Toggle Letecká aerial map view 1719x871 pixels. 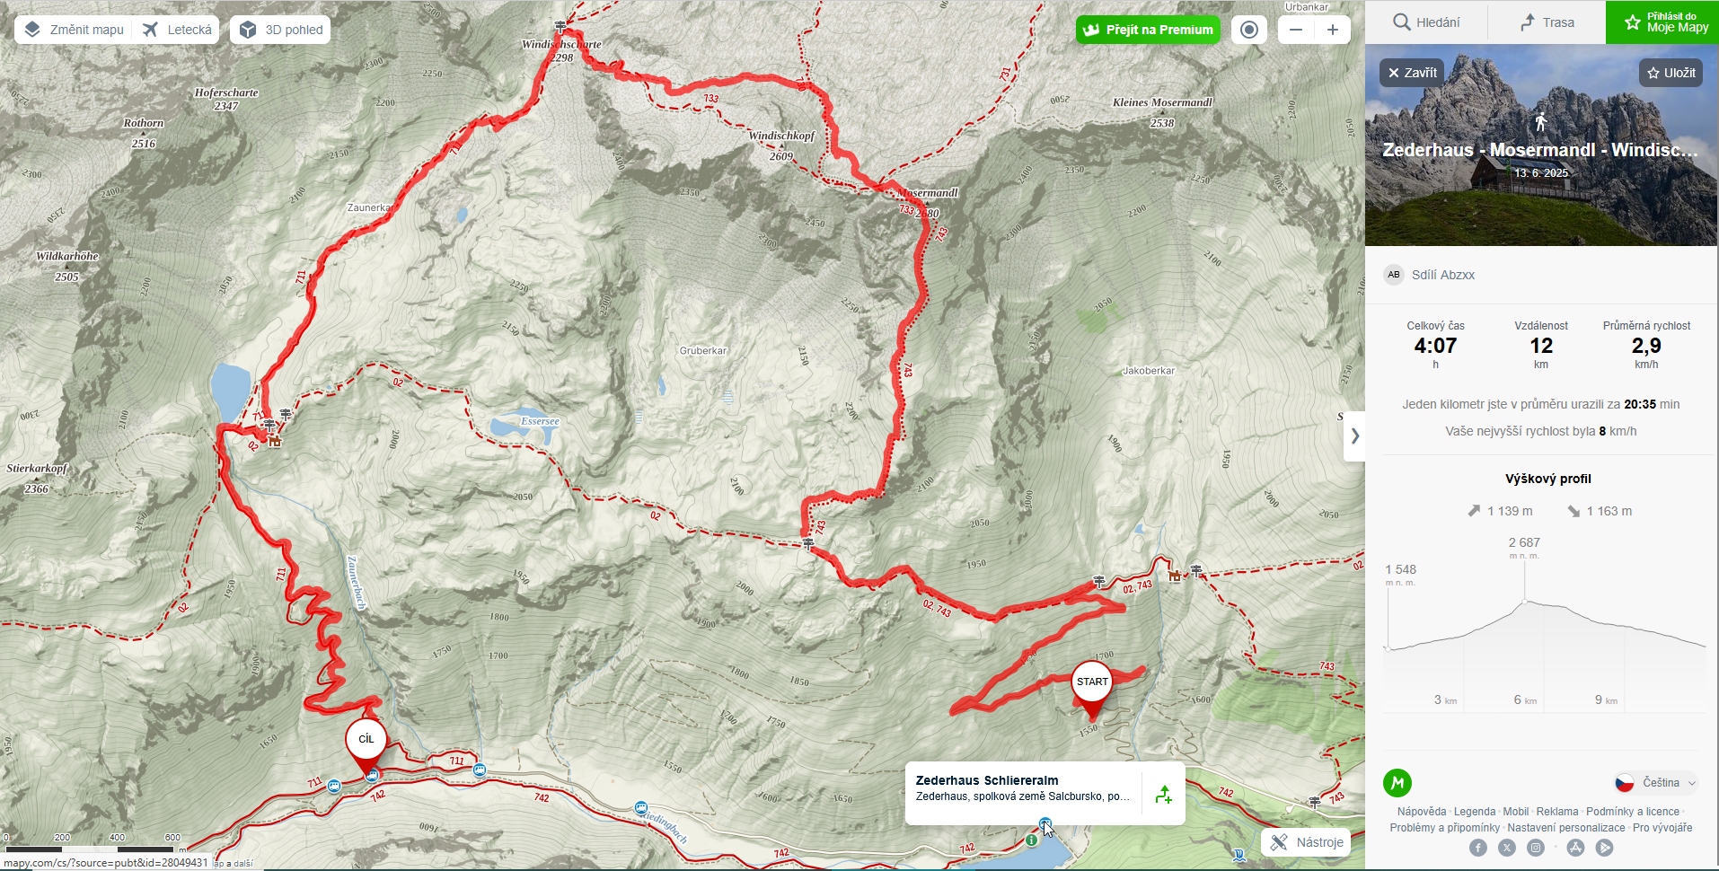[x=178, y=30]
